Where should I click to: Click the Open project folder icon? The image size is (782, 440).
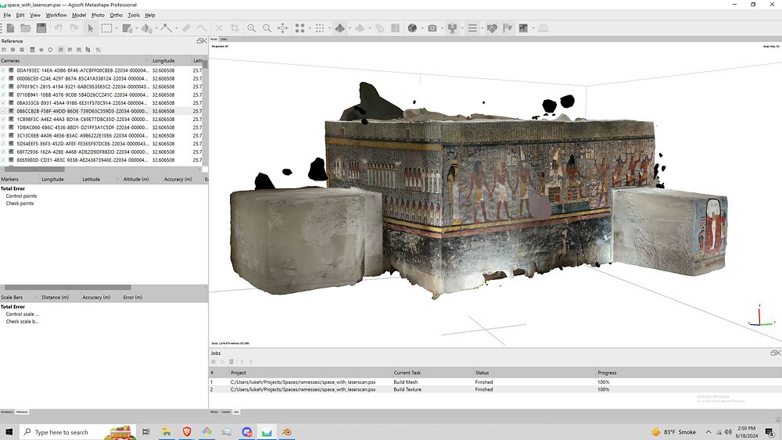tap(25, 28)
